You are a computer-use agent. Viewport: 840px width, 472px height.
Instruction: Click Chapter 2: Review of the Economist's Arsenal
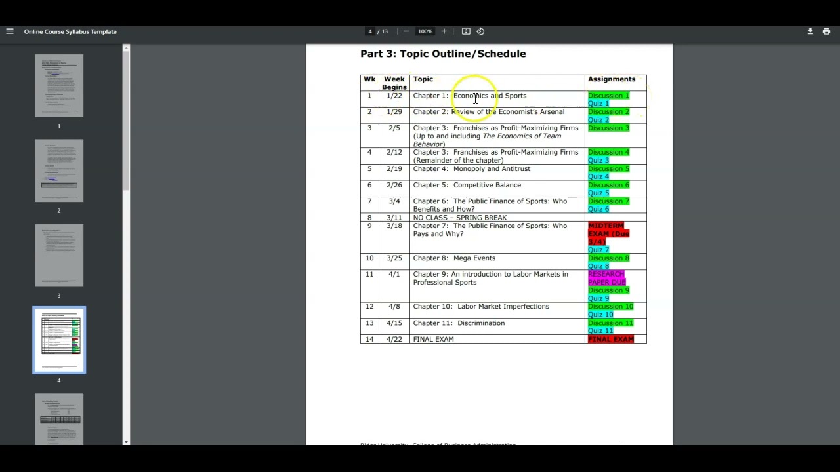(x=489, y=112)
